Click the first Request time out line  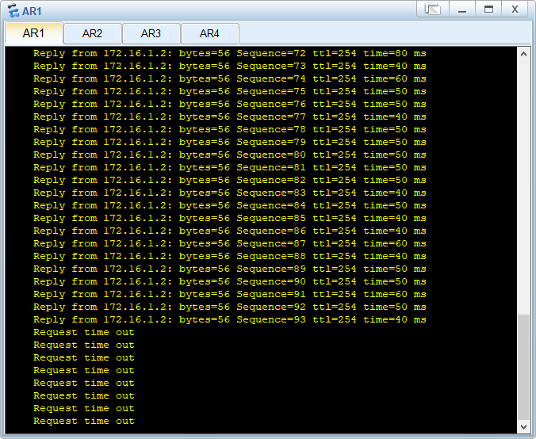pos(84,332)
